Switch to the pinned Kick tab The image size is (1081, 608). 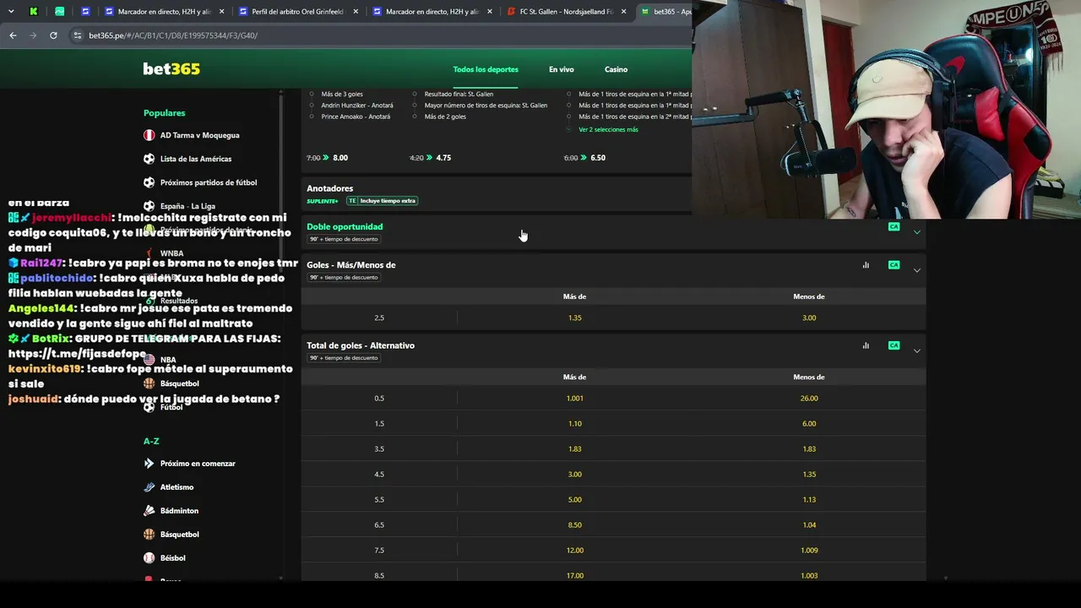click(33, 12)
